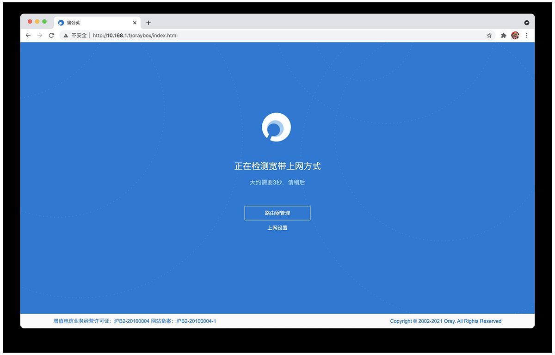This screenshot has height=355, width=555.
Task: Open the 网站备案 沪B2-20100004-1 link
Action: pos(184,321)
